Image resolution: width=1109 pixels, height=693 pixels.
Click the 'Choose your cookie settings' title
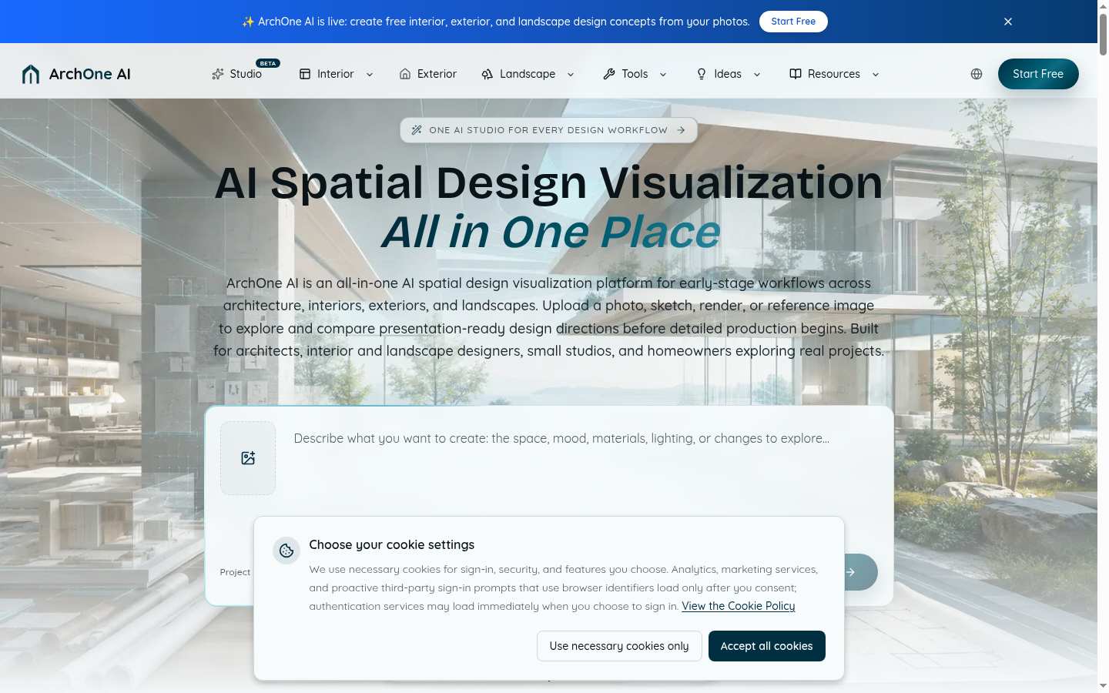tap(392, 544)
